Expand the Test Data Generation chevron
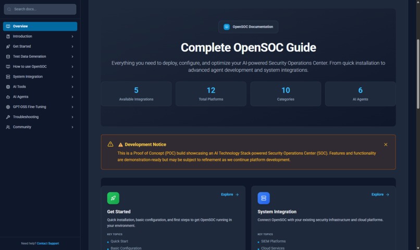The width and height of the screenshot is (420, 250). pyautogui.click(x=72, y=56)
